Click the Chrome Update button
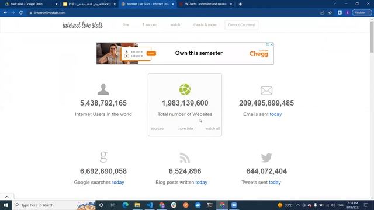 tap(362, 13)
